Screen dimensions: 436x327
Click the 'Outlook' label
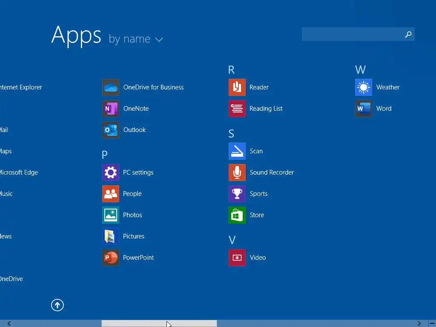tap(135, 130)
